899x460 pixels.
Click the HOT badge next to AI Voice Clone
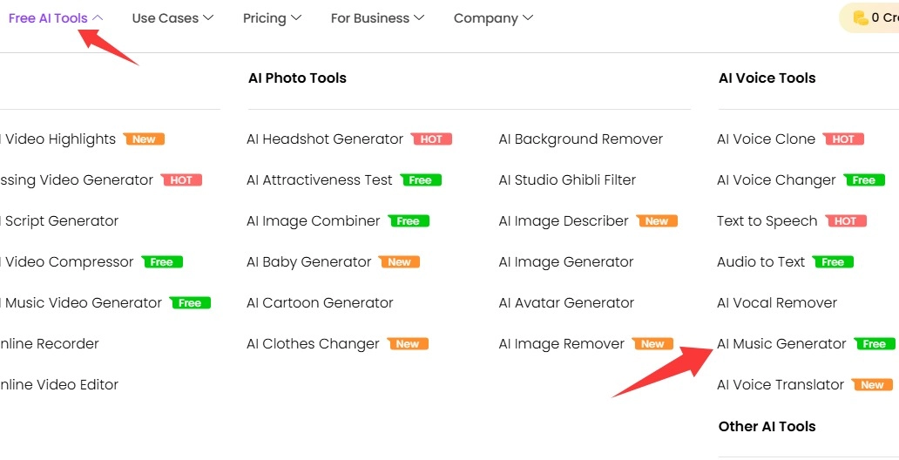pyautogui.click(x=843, y=139)
